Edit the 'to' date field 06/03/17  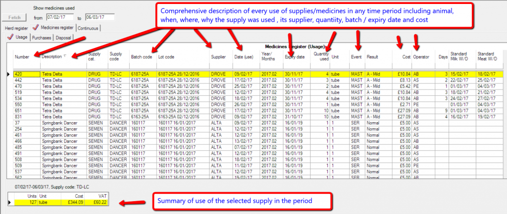click(100, 17)
